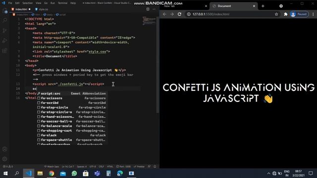Change encoding via UTF-8 status item

pyautogui.click(x=93, y=167)
